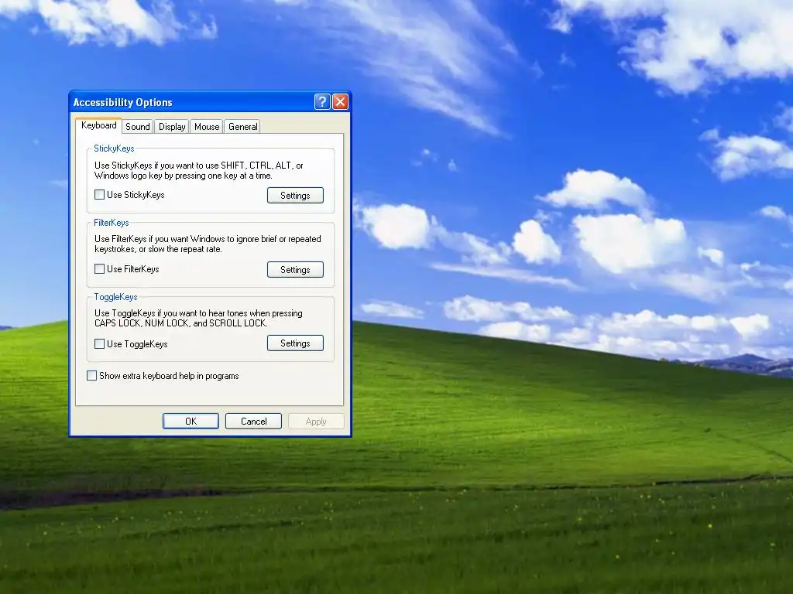Close the Accessibility Options dialog
The image size is (793, 594).
click(341, 102)
